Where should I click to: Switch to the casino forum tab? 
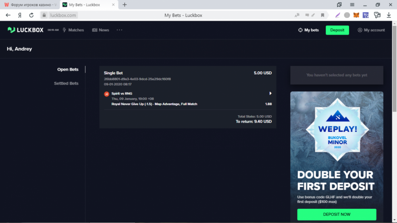tap(30, 4)
